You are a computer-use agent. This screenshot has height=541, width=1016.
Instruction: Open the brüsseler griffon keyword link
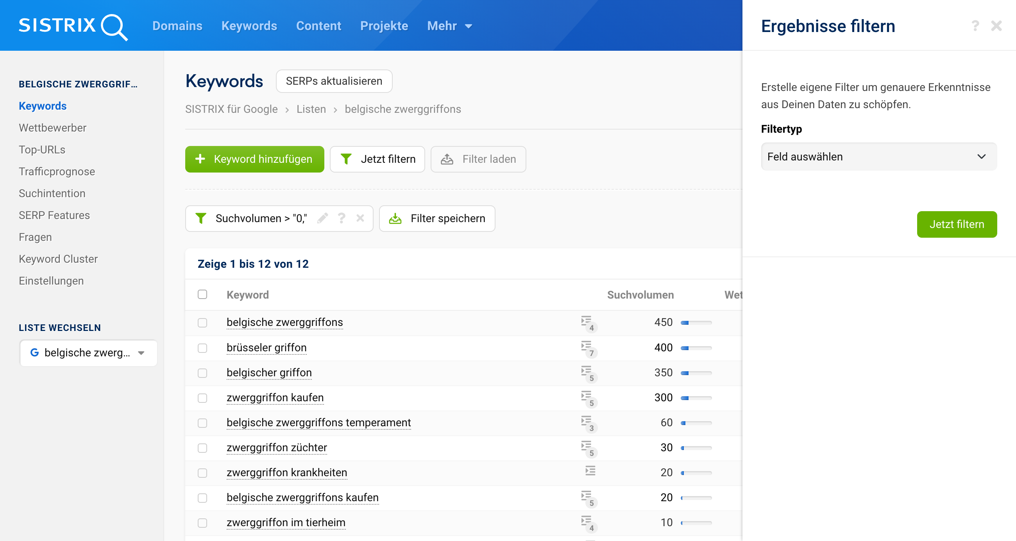tap(267, 347)
